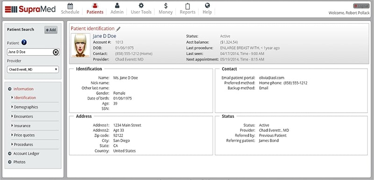Open the Demographics sub-item
374x180 pixels.
[26, 107]
